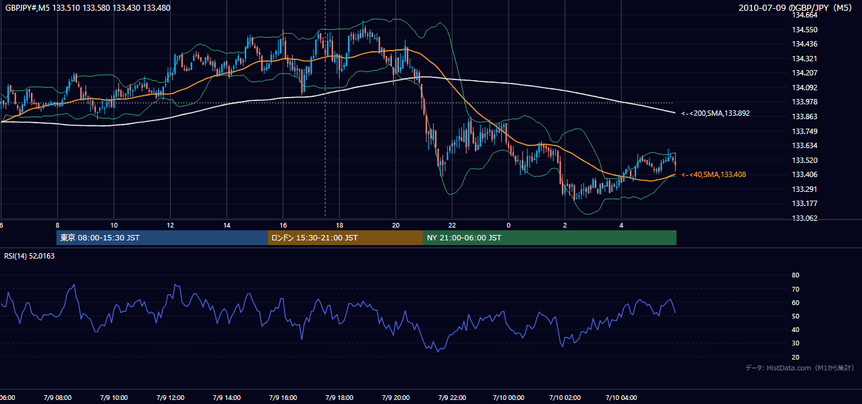Click the 133.291 price axis label
862x404 pixels.
pos(804,189)
